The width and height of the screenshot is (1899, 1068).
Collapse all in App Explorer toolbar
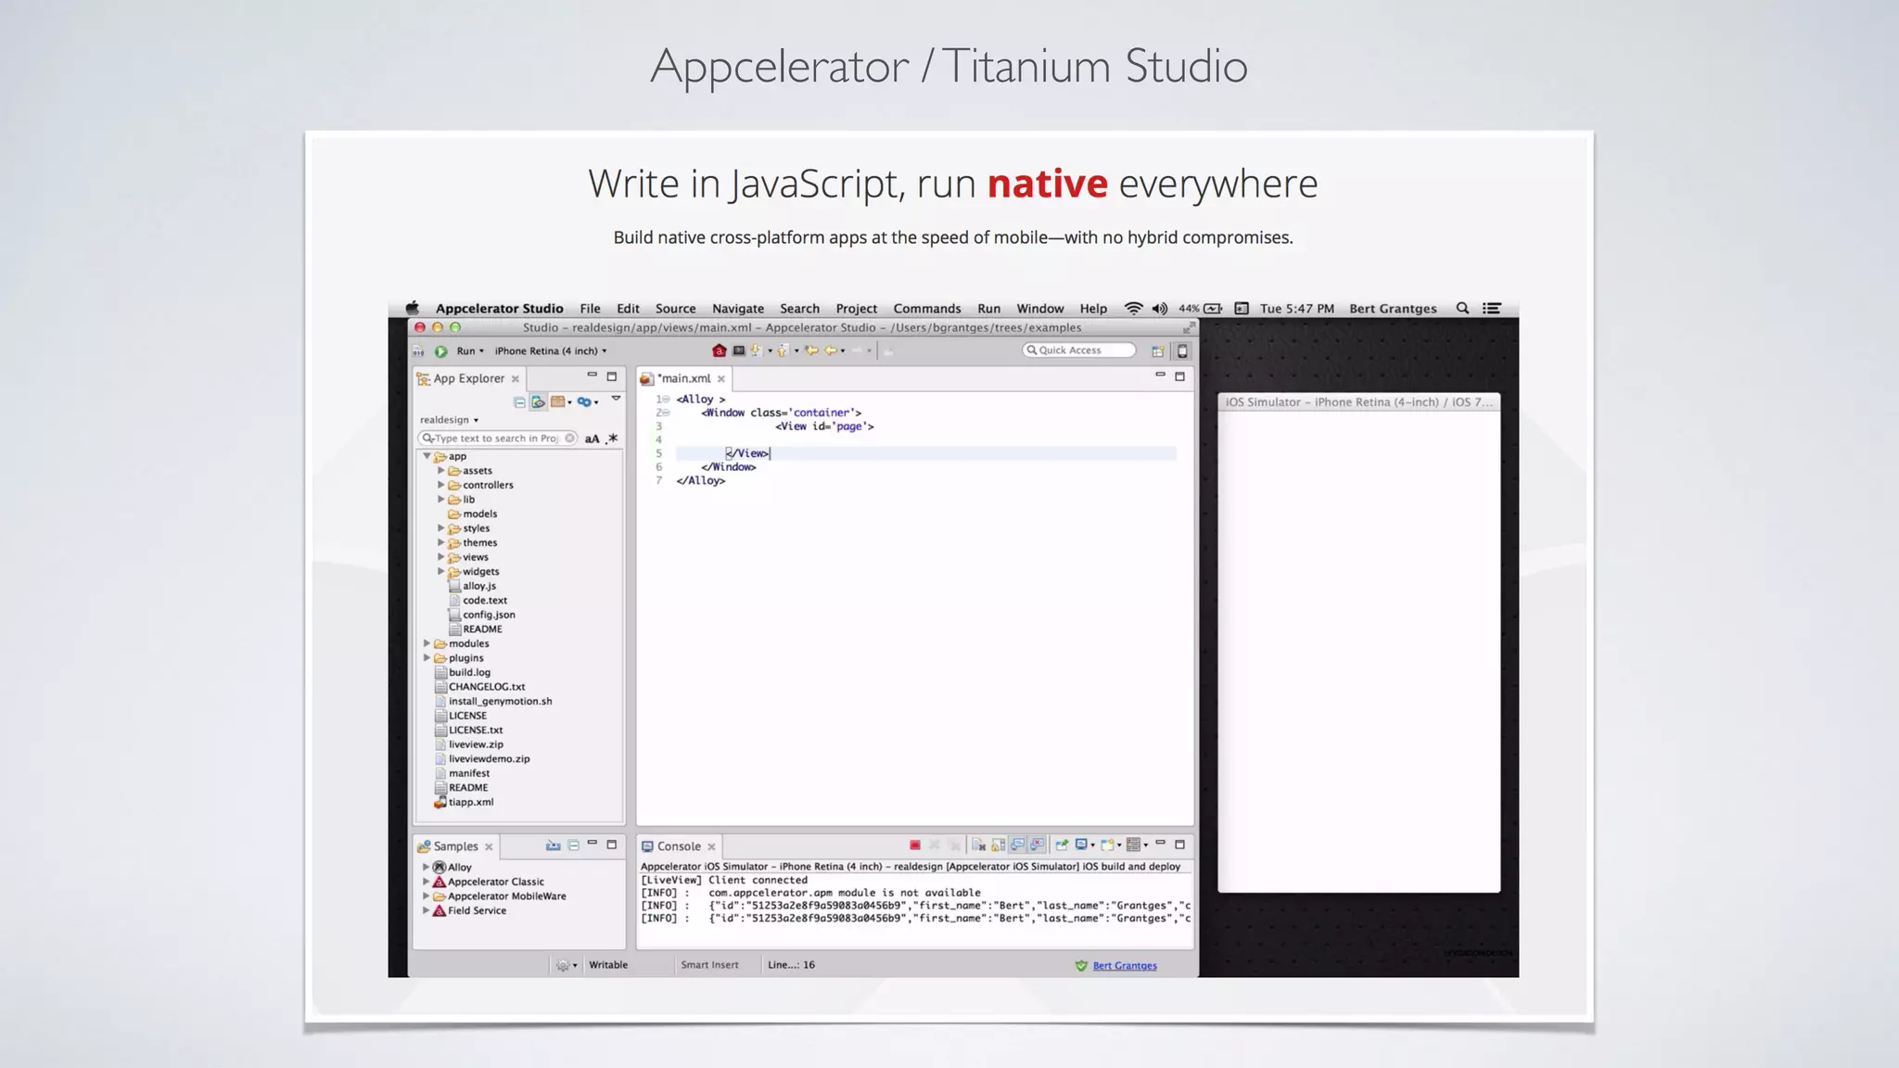tap(519, 402)
